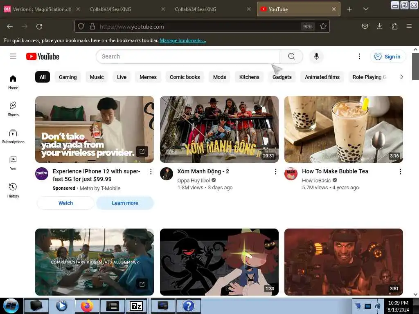Click the Watch button on the ad
419x314 pixels.
(x=65, y=203)
